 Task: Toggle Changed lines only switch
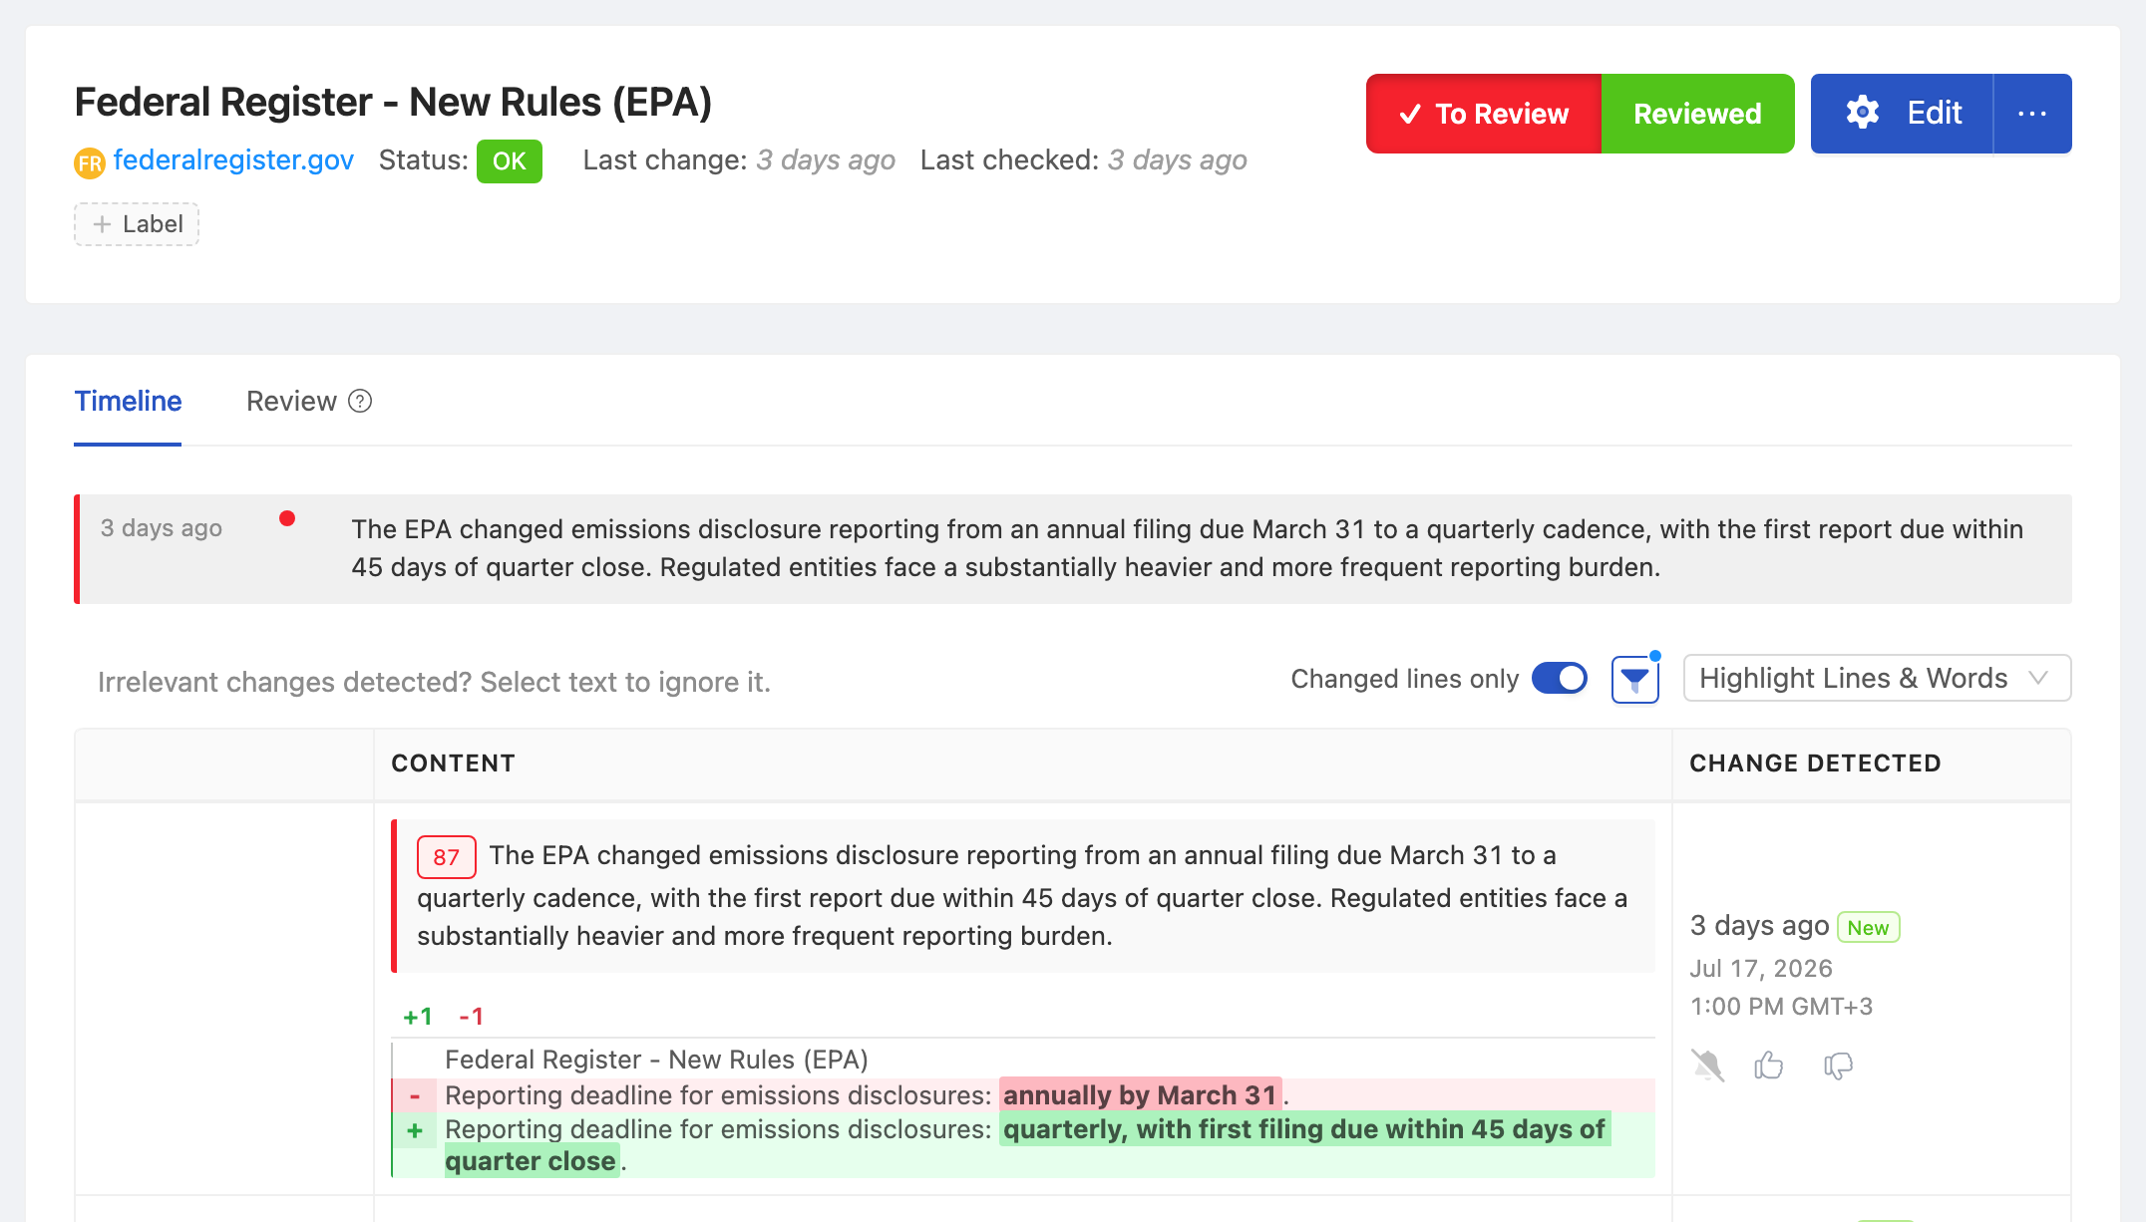(1560, 679)
